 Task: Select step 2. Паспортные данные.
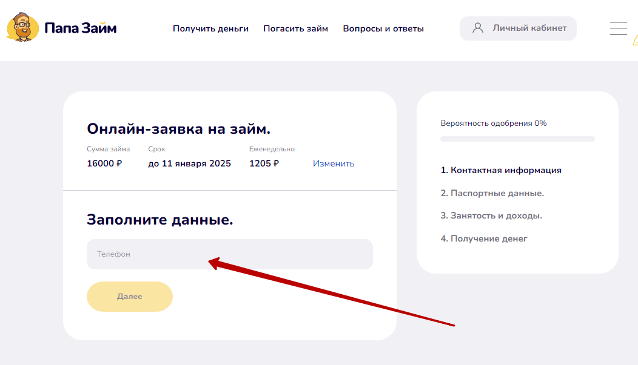(492, 193)
